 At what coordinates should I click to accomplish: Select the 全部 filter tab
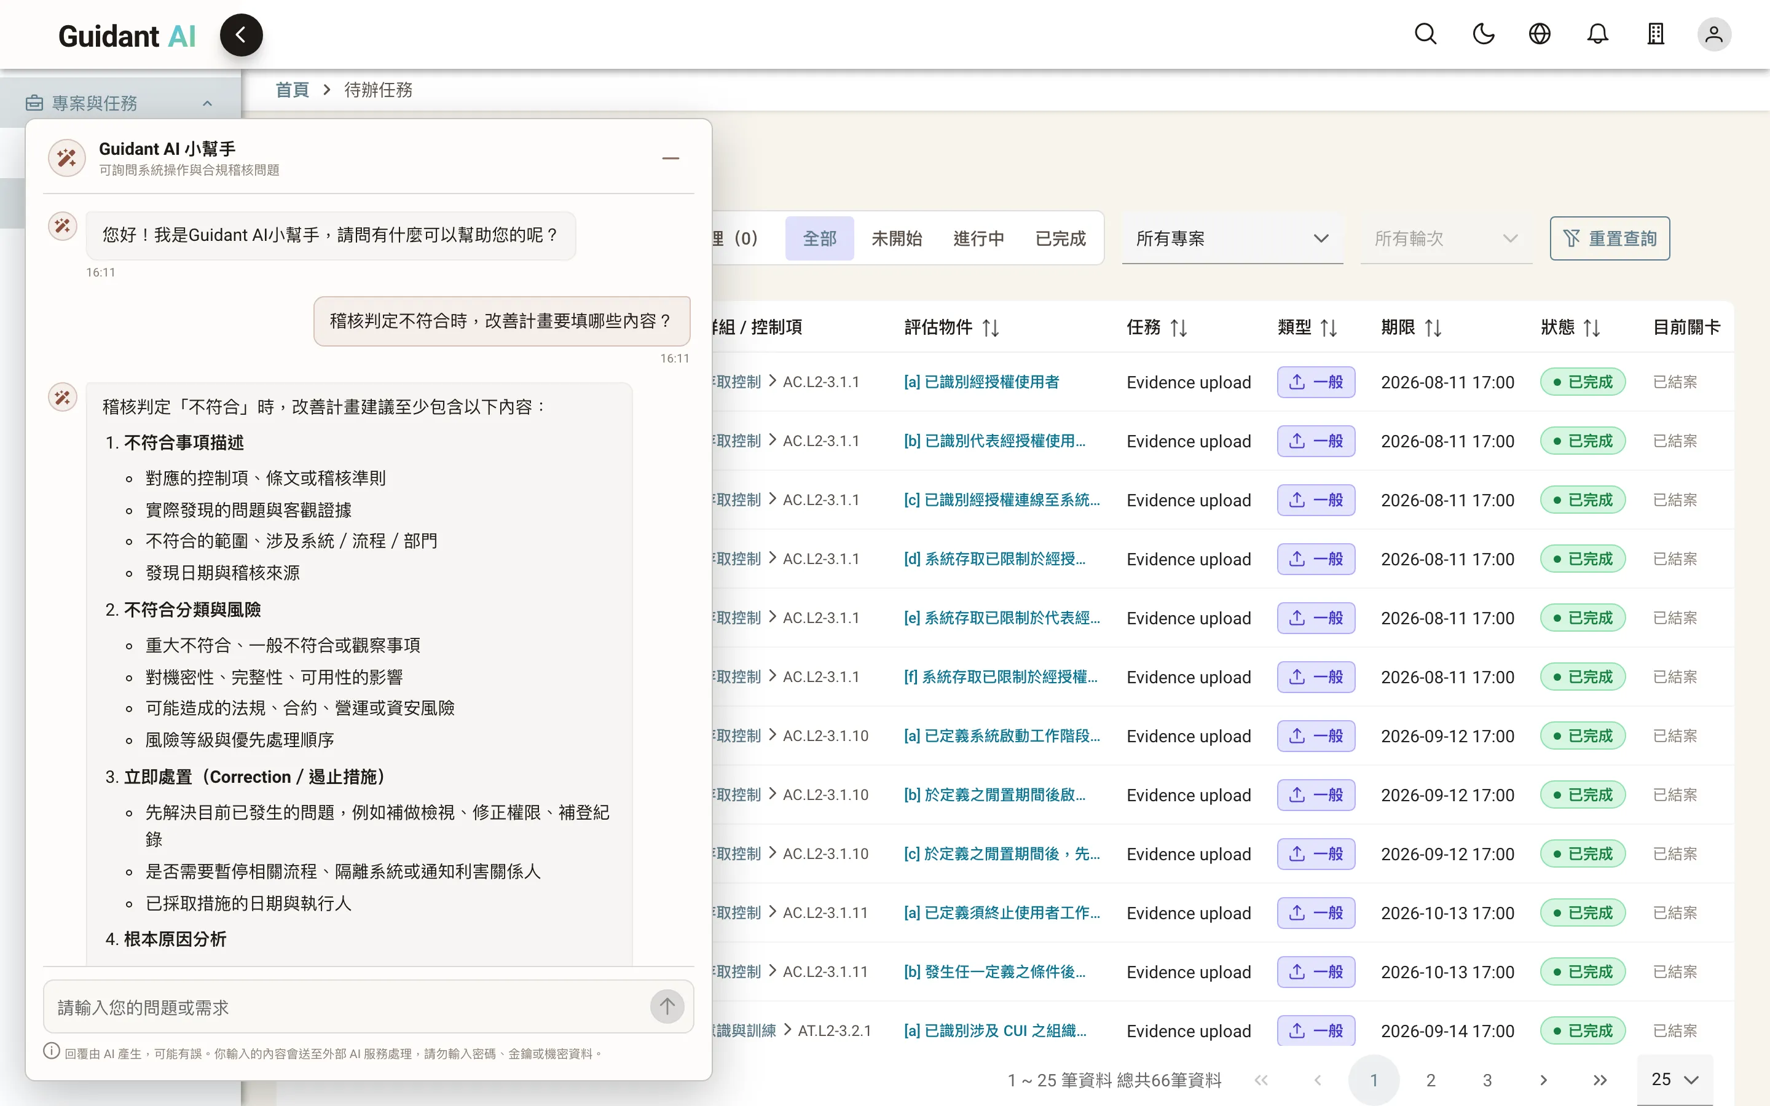pos(819,238)
